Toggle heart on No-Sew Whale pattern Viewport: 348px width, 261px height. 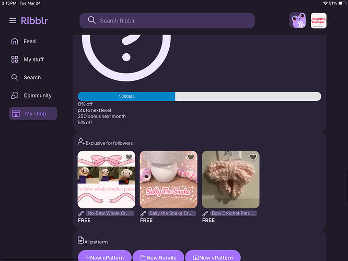[129, 157]
